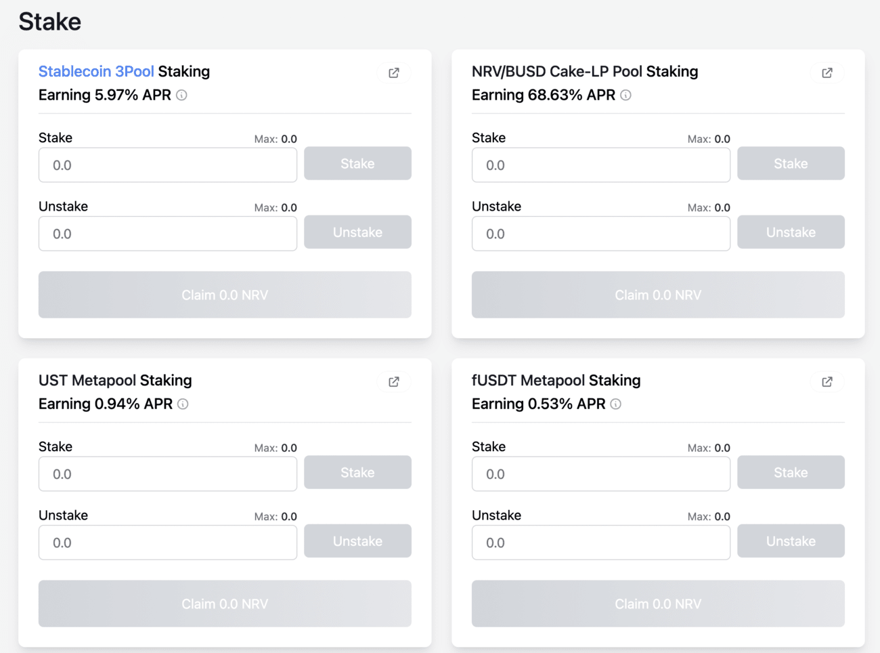Show APR info icon next to 0.94% APR
Image resolution: width=880 pixels, height=653 pixels.
pyautogui.click(x=183, y=404)
